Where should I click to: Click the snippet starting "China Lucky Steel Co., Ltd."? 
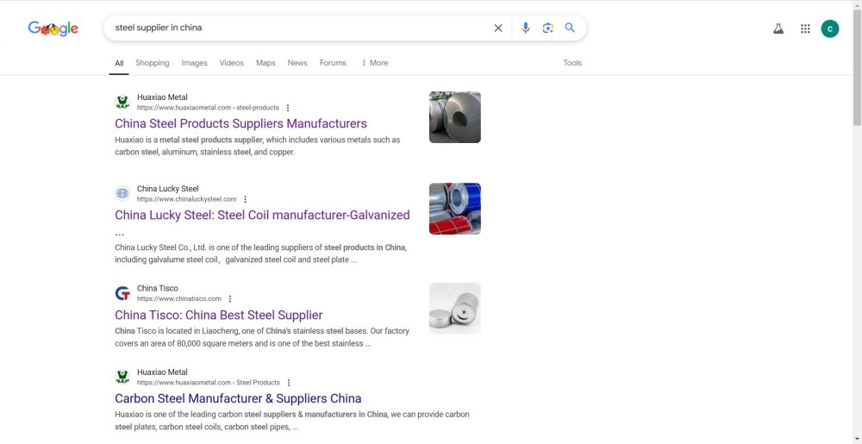pos(260,253)
